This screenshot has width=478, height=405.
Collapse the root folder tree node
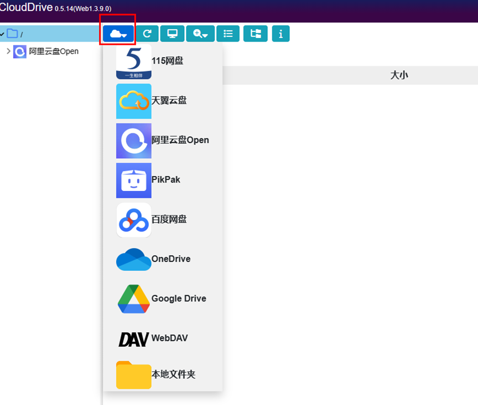2,34
